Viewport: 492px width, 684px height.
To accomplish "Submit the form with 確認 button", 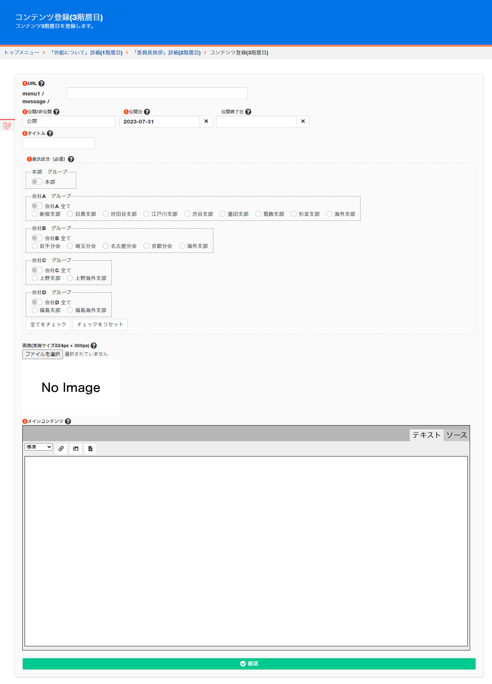I will point(249,663).
